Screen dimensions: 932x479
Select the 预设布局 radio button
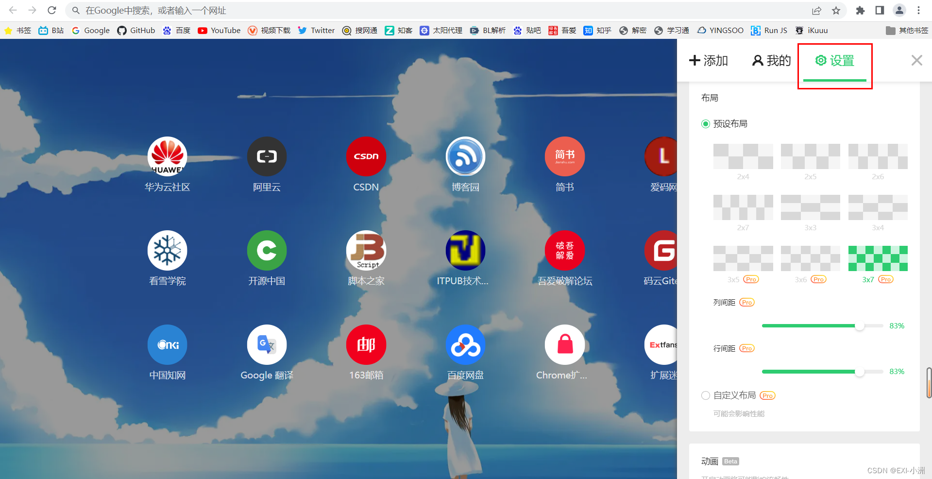(706, 124)
